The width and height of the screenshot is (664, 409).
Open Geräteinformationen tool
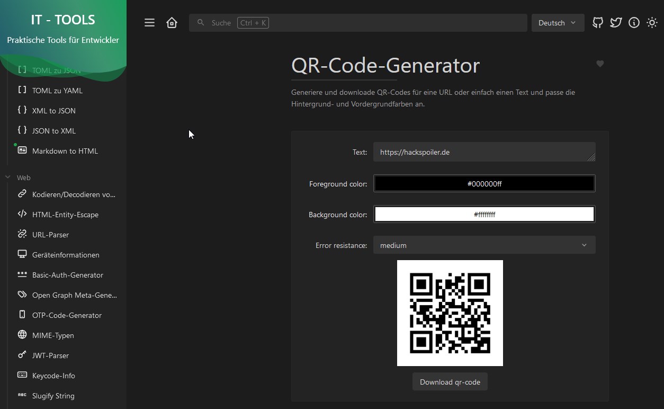click(x=67, y=255)
